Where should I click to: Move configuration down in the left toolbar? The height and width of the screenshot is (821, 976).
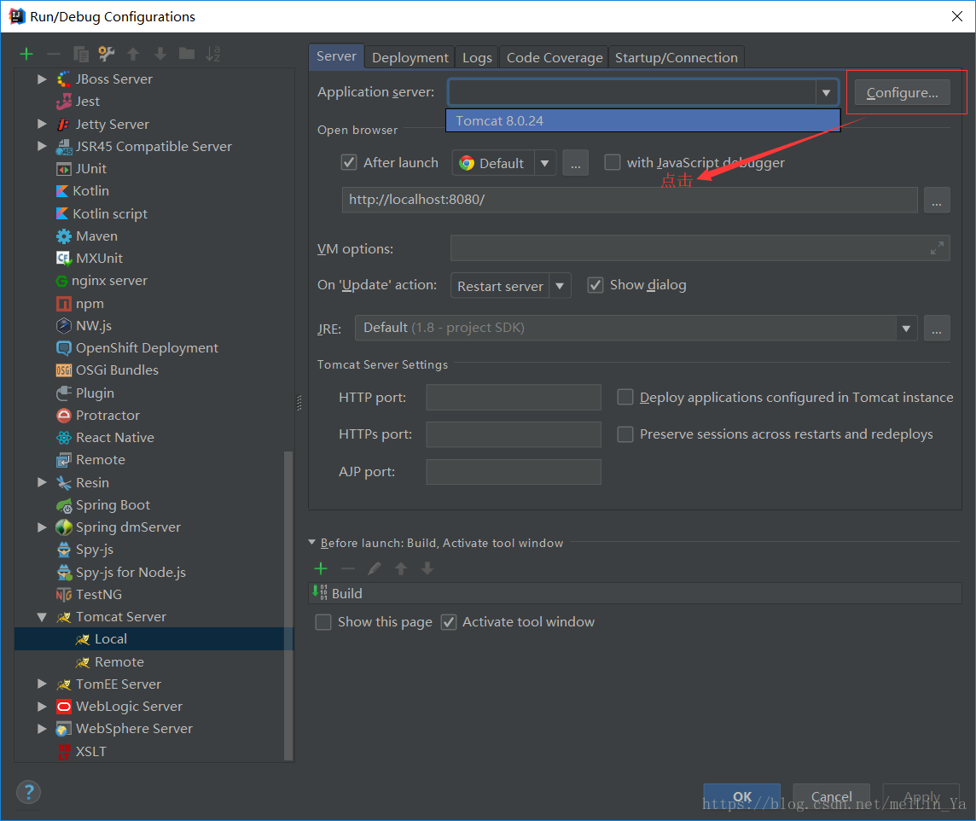160,54
